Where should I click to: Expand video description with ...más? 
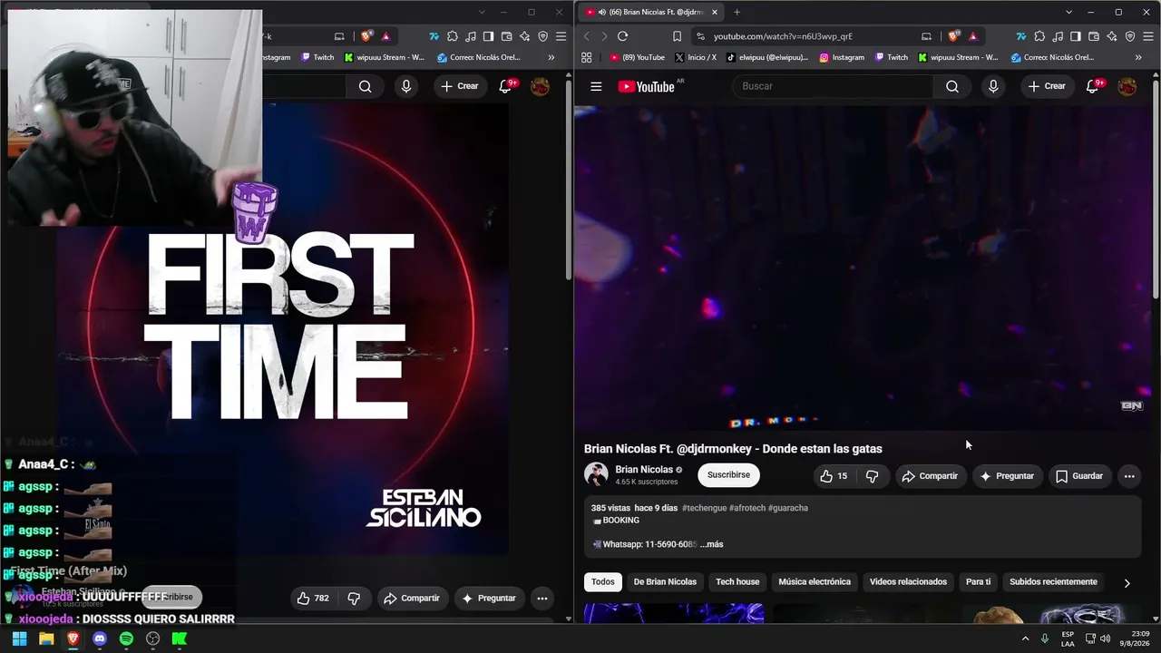(712, 544)
